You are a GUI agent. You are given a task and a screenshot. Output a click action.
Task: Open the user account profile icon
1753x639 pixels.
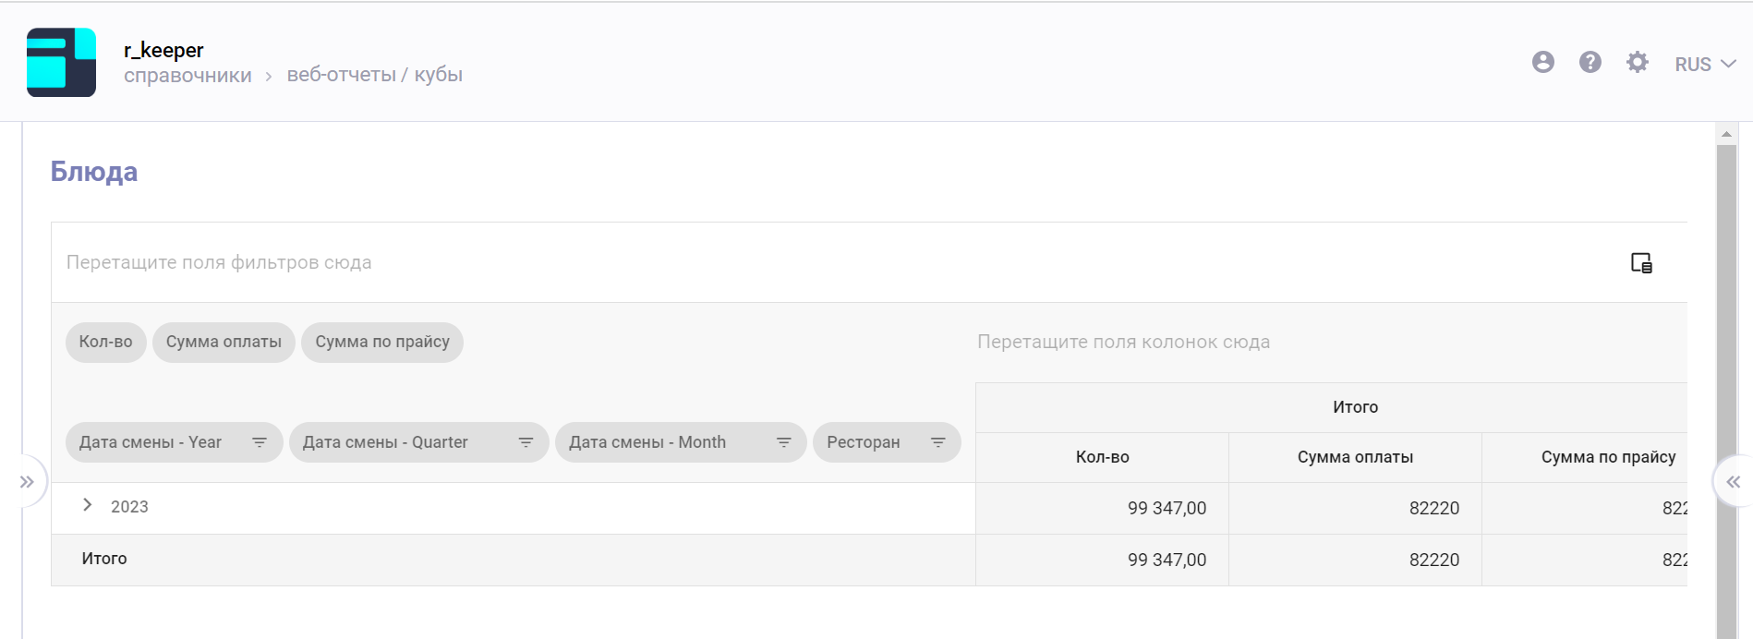coord(1542,62)
